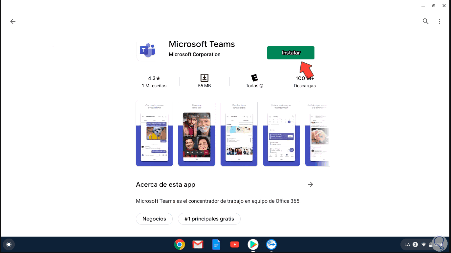Viewport: 451px width, 253px height.
Task: Launch Google Chrome from the shelf
Action: [180, 244]
